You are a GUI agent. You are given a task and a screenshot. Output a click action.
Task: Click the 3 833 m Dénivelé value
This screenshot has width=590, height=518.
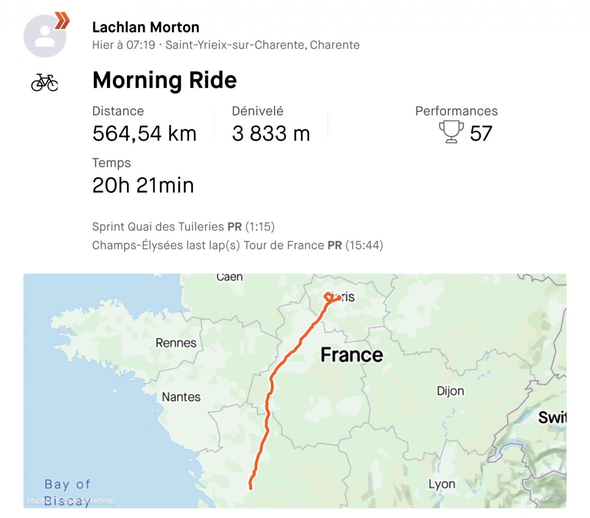271,134
